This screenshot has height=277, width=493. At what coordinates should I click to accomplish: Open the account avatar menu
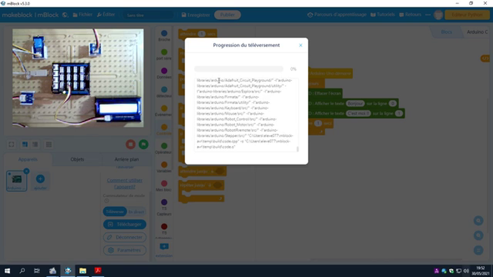point(438,15)
